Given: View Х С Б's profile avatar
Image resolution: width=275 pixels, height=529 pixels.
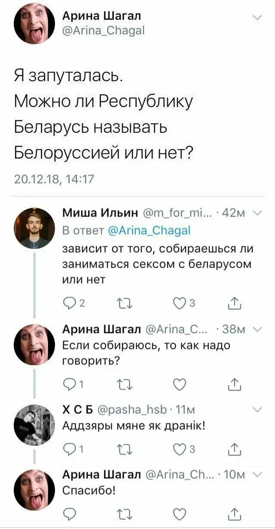Looking at the screenshot, I should tap(35, 424).
